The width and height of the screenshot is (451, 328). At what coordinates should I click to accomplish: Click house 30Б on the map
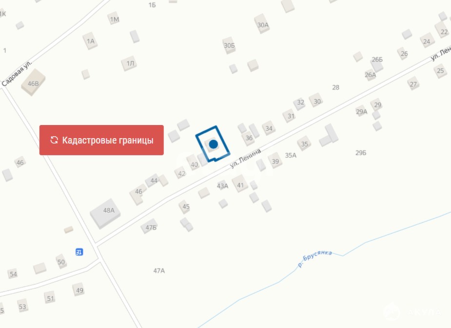click(229, 45)
